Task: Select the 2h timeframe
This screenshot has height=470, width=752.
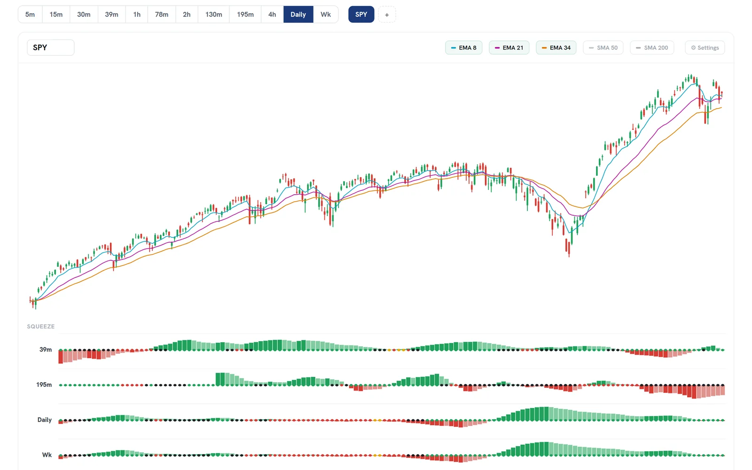Action: tap(187, 15)
